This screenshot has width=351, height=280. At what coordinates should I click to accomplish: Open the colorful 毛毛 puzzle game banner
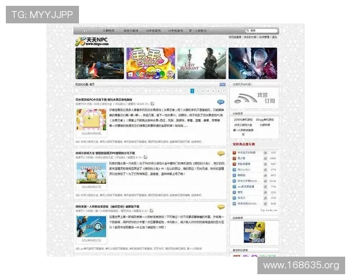(x=151, y=64)
